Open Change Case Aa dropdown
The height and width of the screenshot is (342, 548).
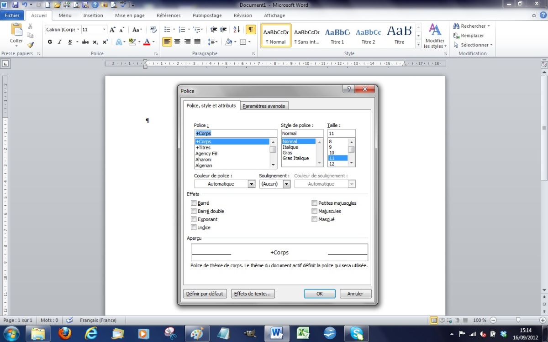[x=137, y=30]
